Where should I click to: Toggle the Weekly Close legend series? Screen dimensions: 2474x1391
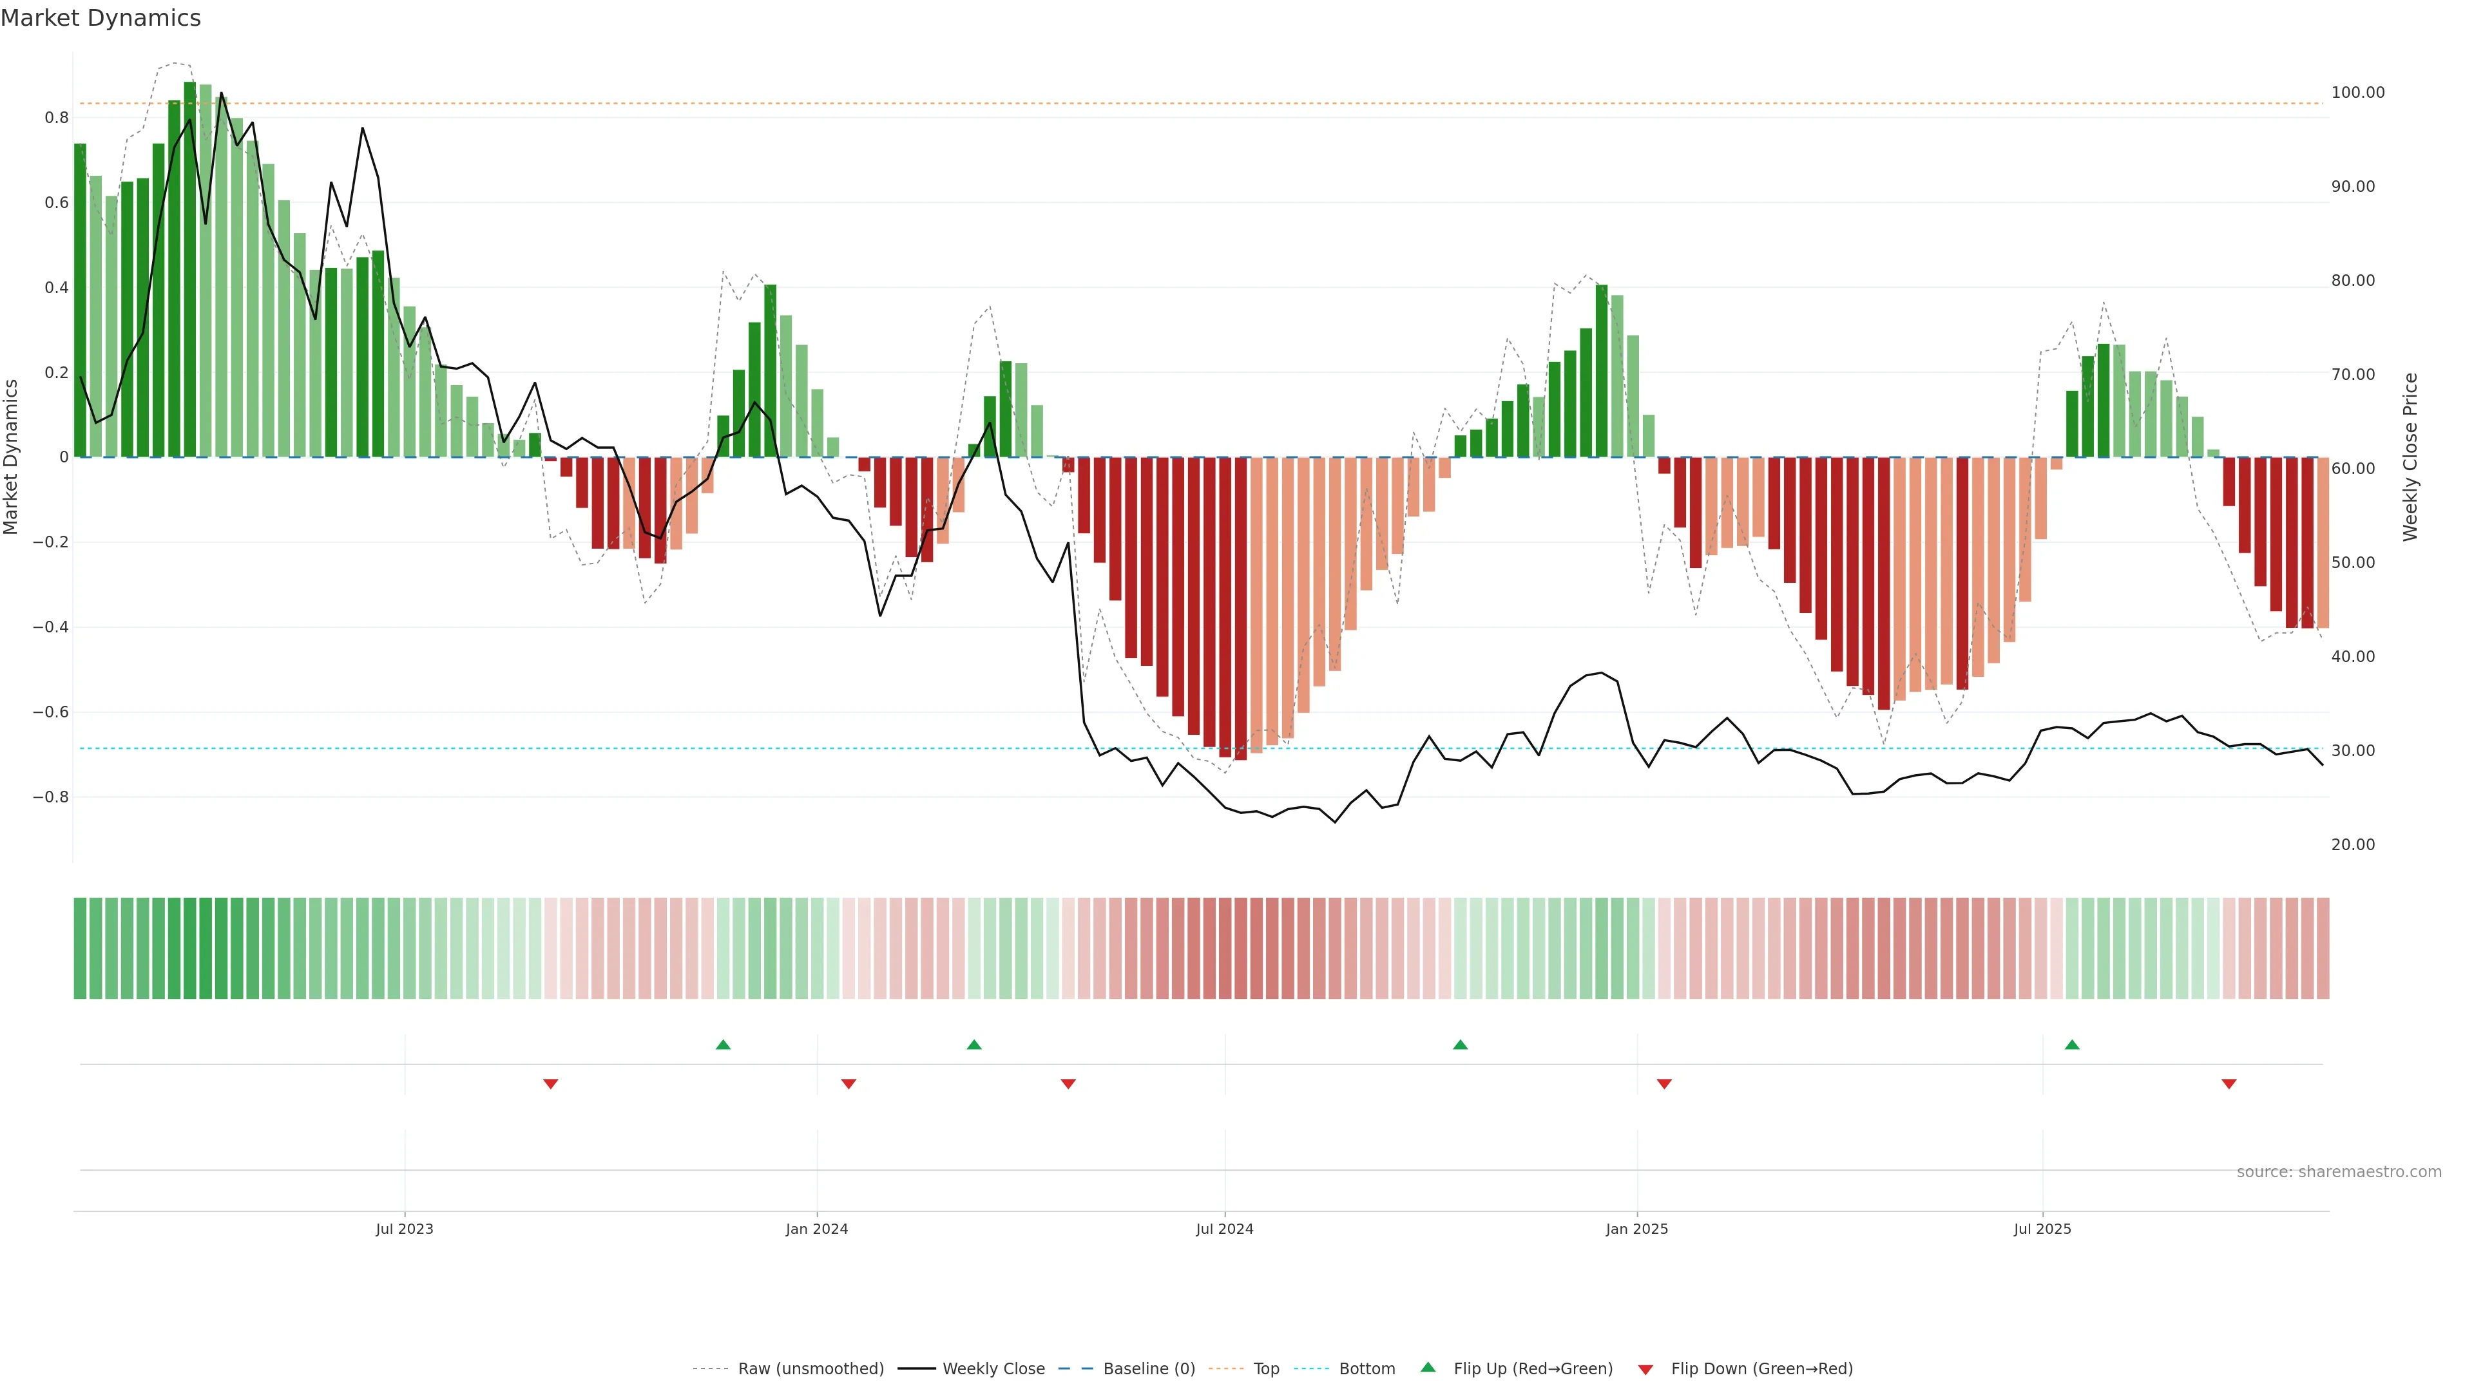(993, 1369)
